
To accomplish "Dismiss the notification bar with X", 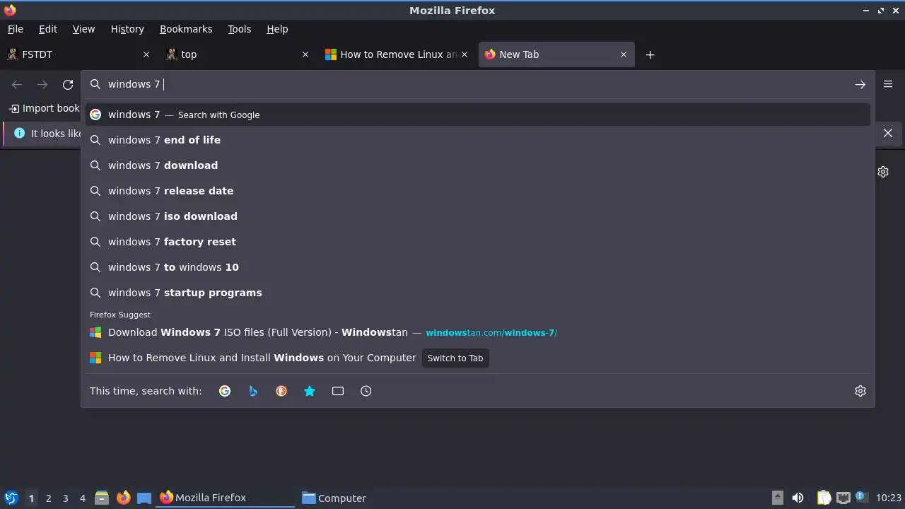I will (888, 133).
